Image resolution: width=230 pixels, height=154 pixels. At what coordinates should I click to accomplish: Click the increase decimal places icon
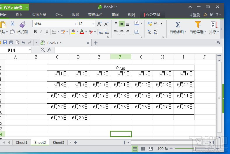coord(149,32)
